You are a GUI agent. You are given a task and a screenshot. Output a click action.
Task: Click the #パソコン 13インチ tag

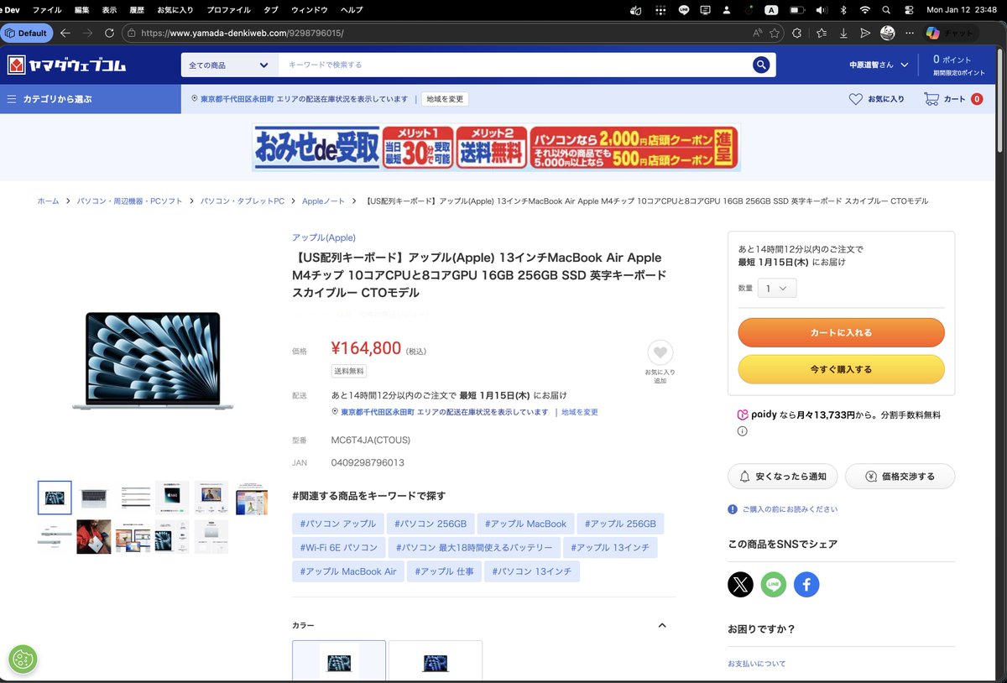pyautogui.click(x=532, y=571)
